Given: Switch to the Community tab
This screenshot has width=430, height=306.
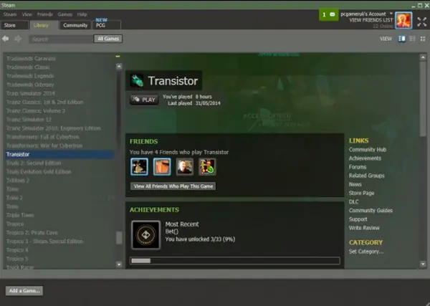Looking at the screenshot, I should pyautogui.click(x=75, y=25).
